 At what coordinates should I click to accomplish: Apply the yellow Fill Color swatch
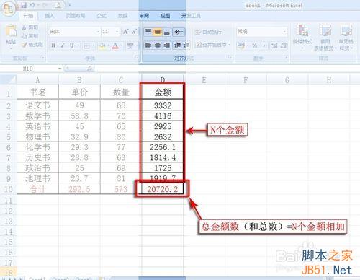[x=102, y=45]
